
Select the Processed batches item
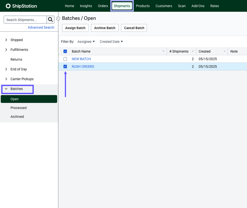[x=18, y=108]
